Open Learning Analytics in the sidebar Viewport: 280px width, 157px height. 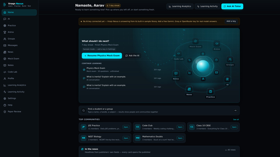click(x=19, y=85)
